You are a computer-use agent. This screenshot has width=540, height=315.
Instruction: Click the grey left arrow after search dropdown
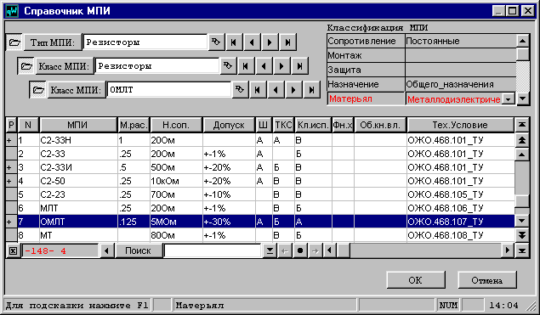coord(285,250)
